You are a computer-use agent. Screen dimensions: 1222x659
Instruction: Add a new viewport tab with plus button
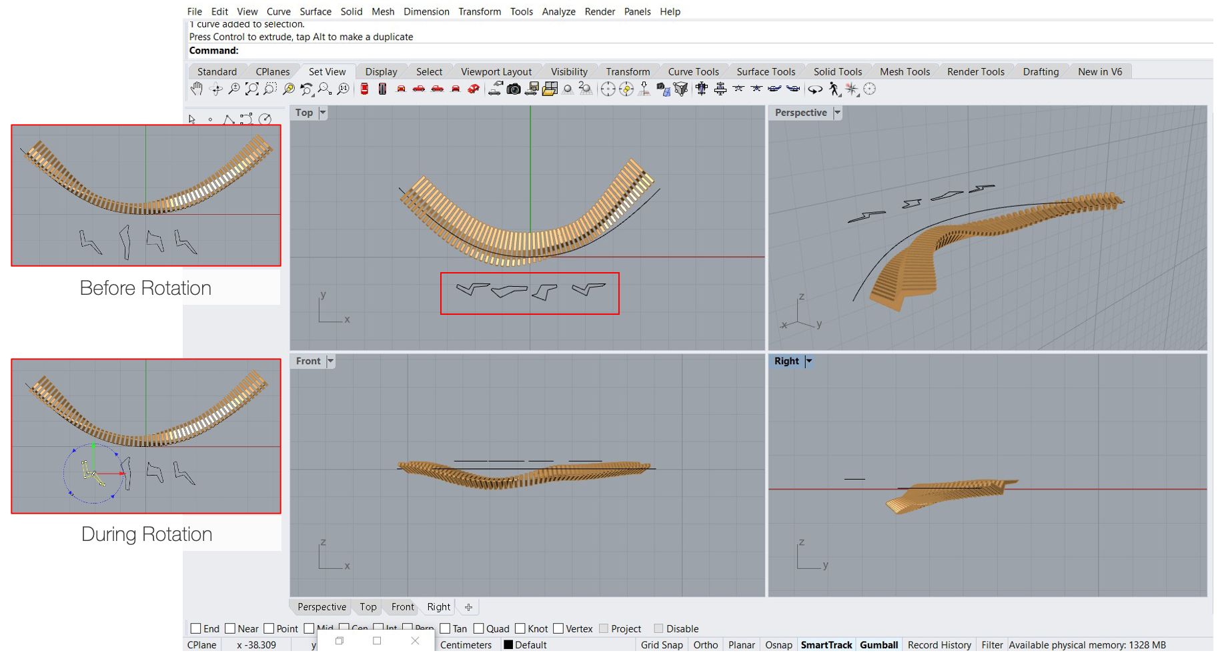point(468,607)
